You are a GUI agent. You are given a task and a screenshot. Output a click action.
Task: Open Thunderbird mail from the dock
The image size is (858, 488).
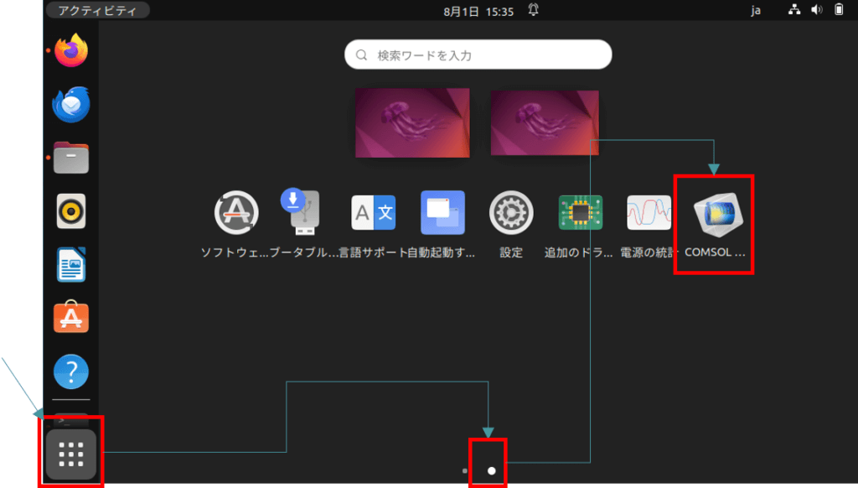point(71,104)
